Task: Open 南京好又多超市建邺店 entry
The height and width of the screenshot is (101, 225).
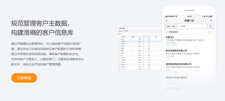Action: (x=189, y=80)
